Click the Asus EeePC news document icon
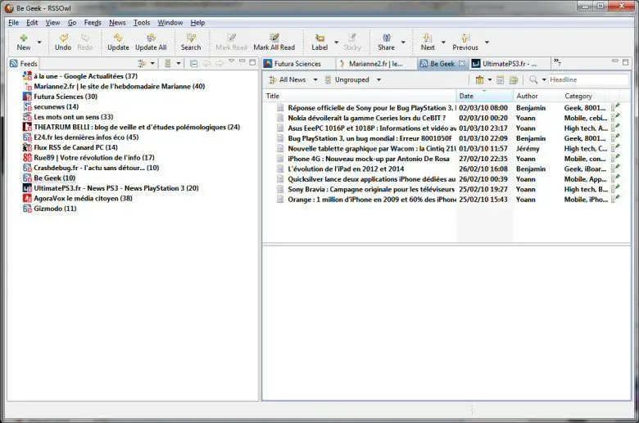Viewport: 639px width, 423px height. (280, 128)
